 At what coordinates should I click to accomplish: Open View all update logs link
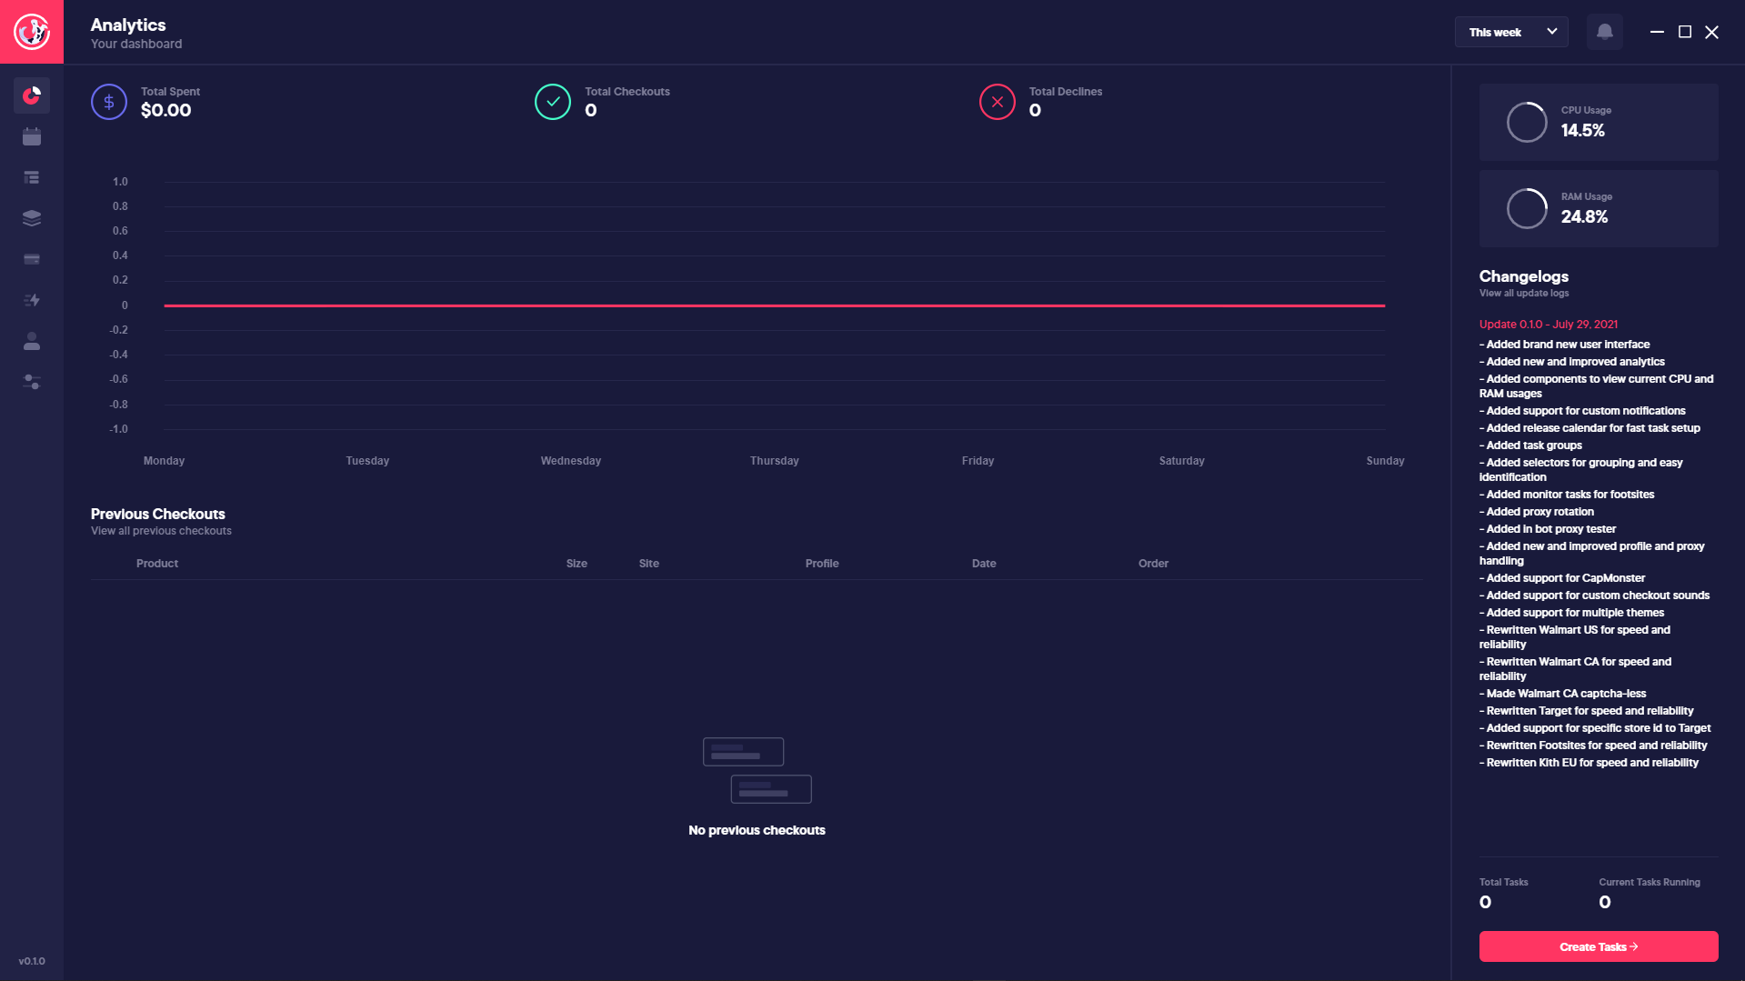click(1523, 294)
